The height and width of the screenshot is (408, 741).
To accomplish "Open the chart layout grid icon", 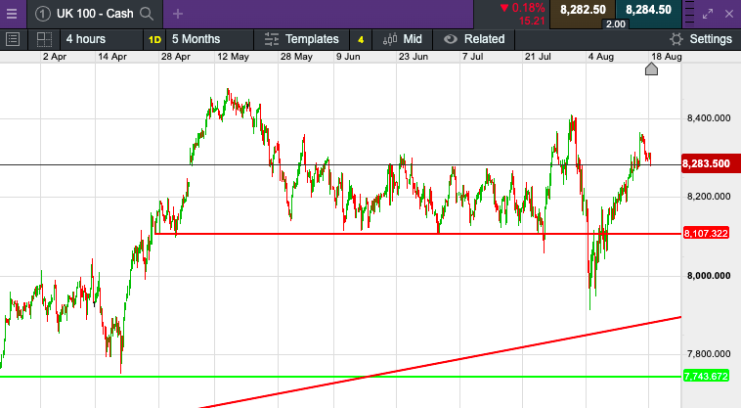I will (44, 39).
